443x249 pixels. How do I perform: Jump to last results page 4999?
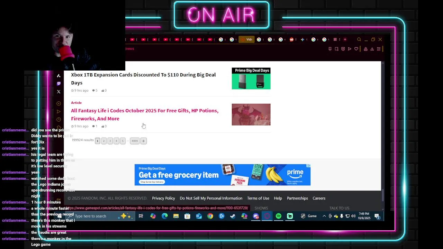tap(135, 141)
